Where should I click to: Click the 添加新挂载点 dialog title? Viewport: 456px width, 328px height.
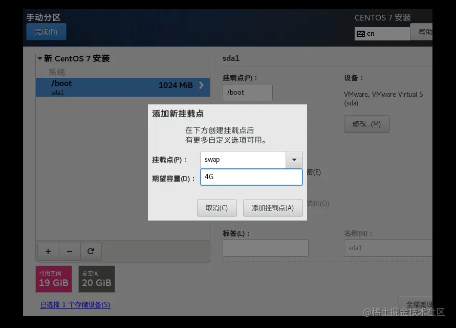178,114
